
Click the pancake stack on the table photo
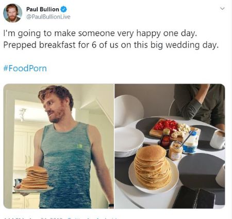point(153,167)
